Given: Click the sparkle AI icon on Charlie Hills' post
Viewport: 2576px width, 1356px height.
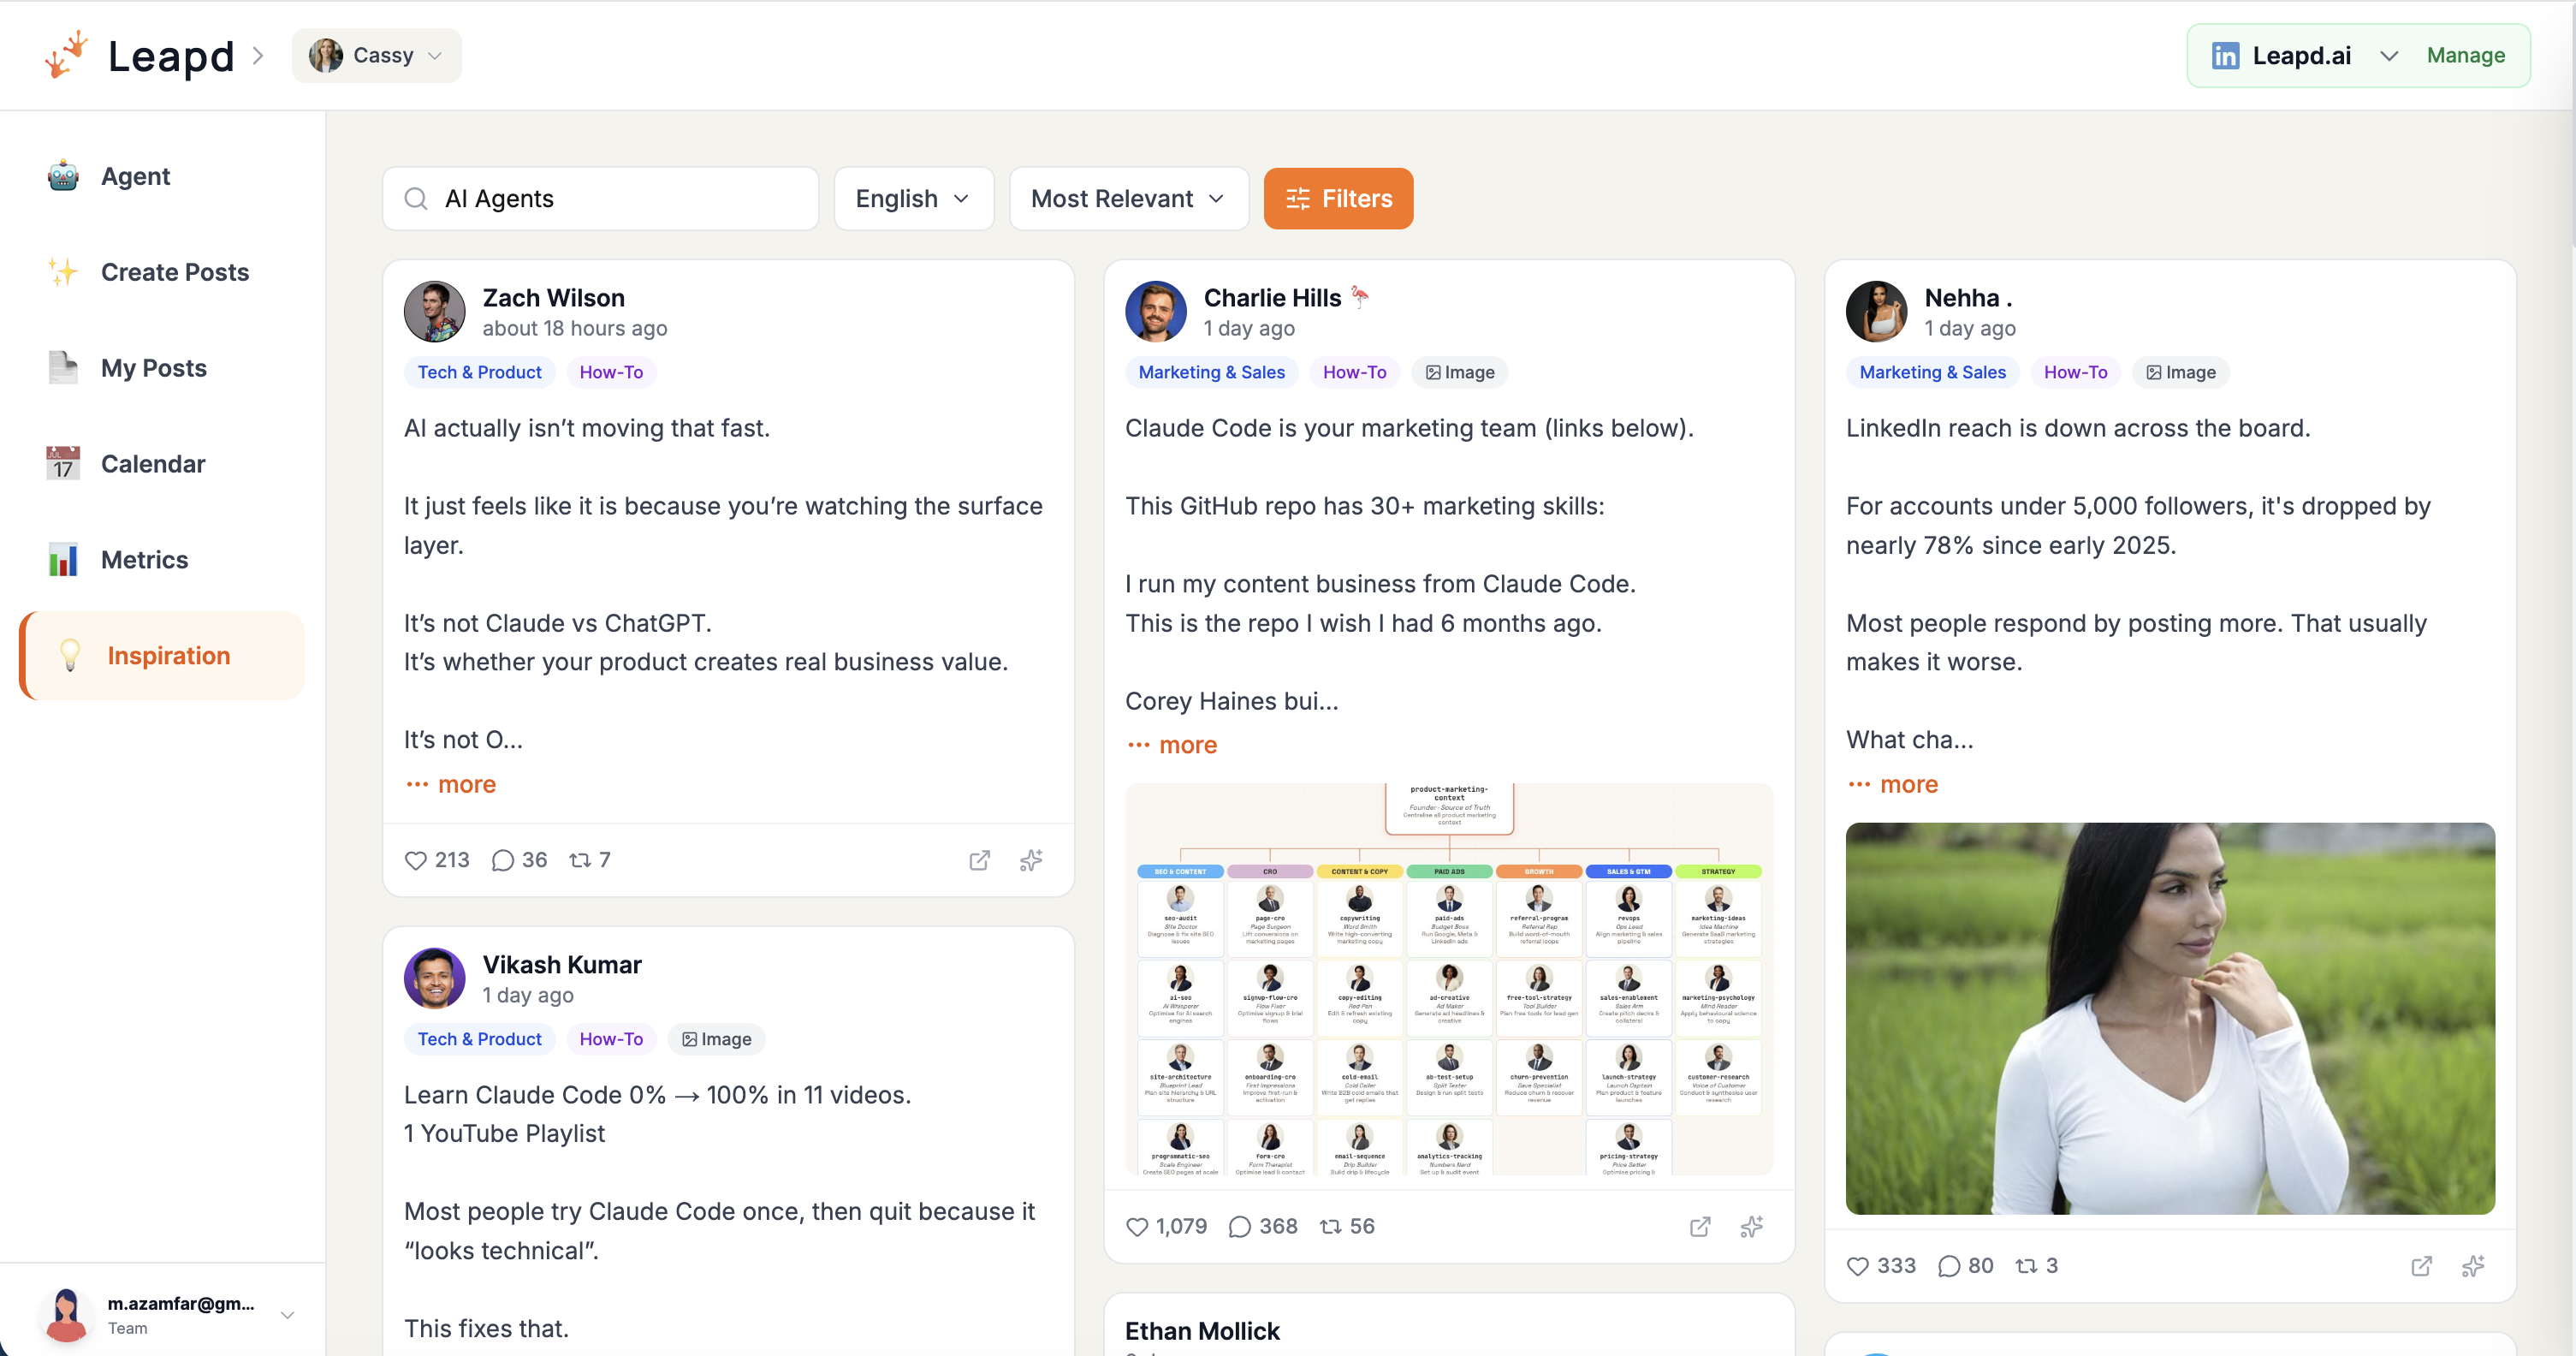Looking at the screenshot, I should [1750, 1226].
